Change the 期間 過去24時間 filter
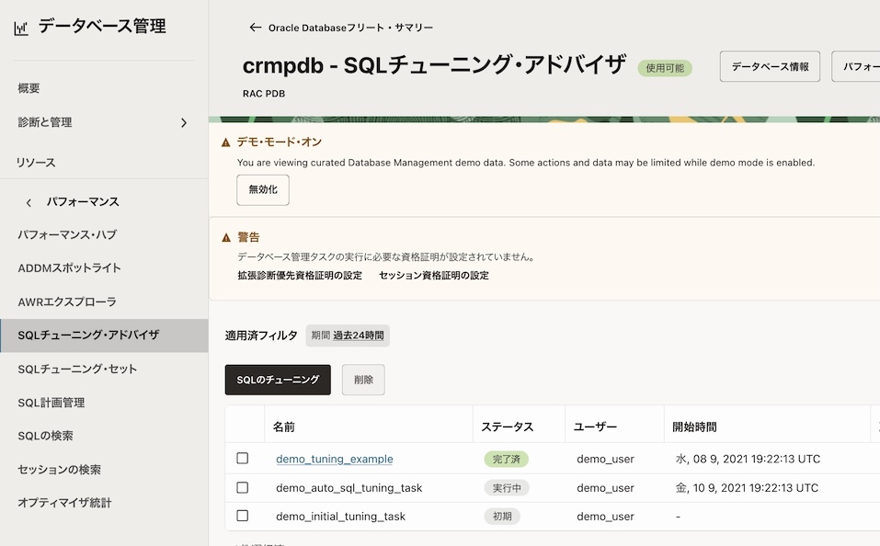Image resolution: width=880 pixels, height=546 pixels. (x=348, y=336)
